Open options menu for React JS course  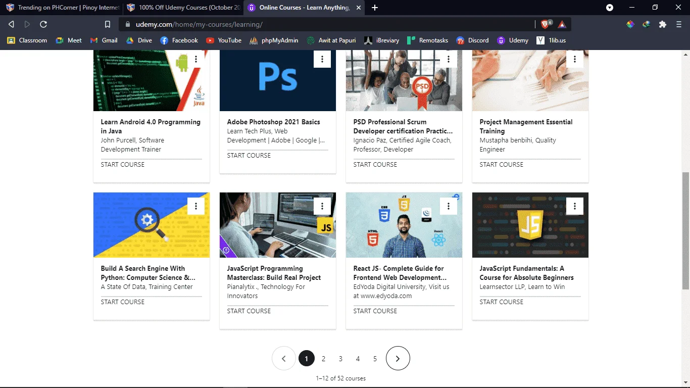(x=449, y=206)
